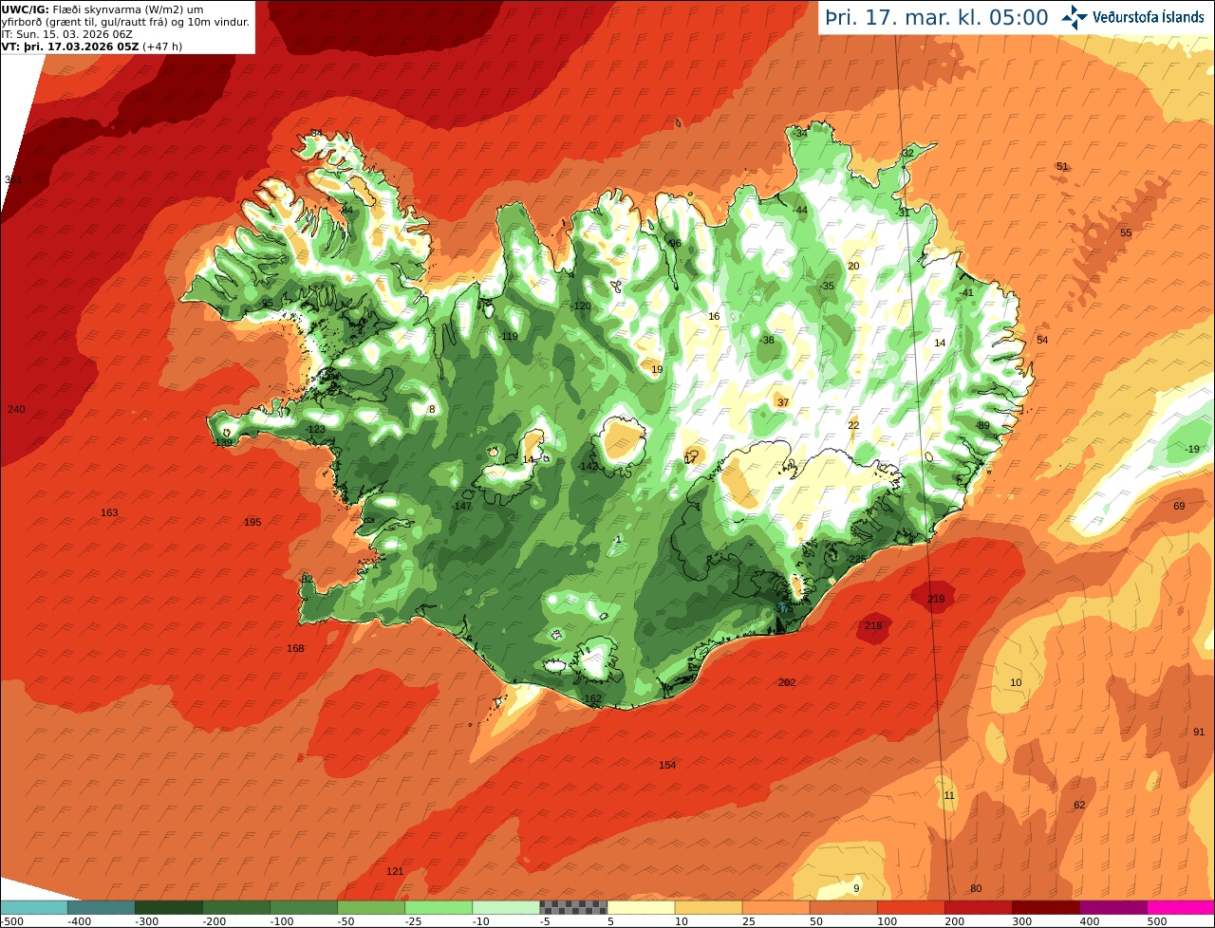
Task: Pick the legend swatch between -50 and -25
Action: [371, 907]
